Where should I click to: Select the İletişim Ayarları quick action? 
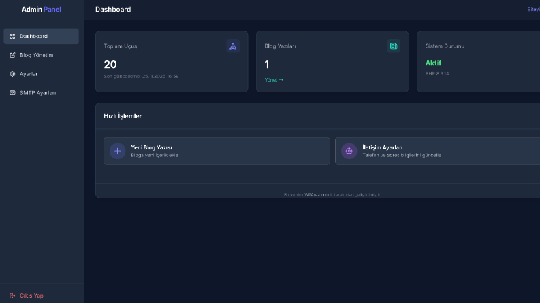pyautogui.click(x=437, y=151)
